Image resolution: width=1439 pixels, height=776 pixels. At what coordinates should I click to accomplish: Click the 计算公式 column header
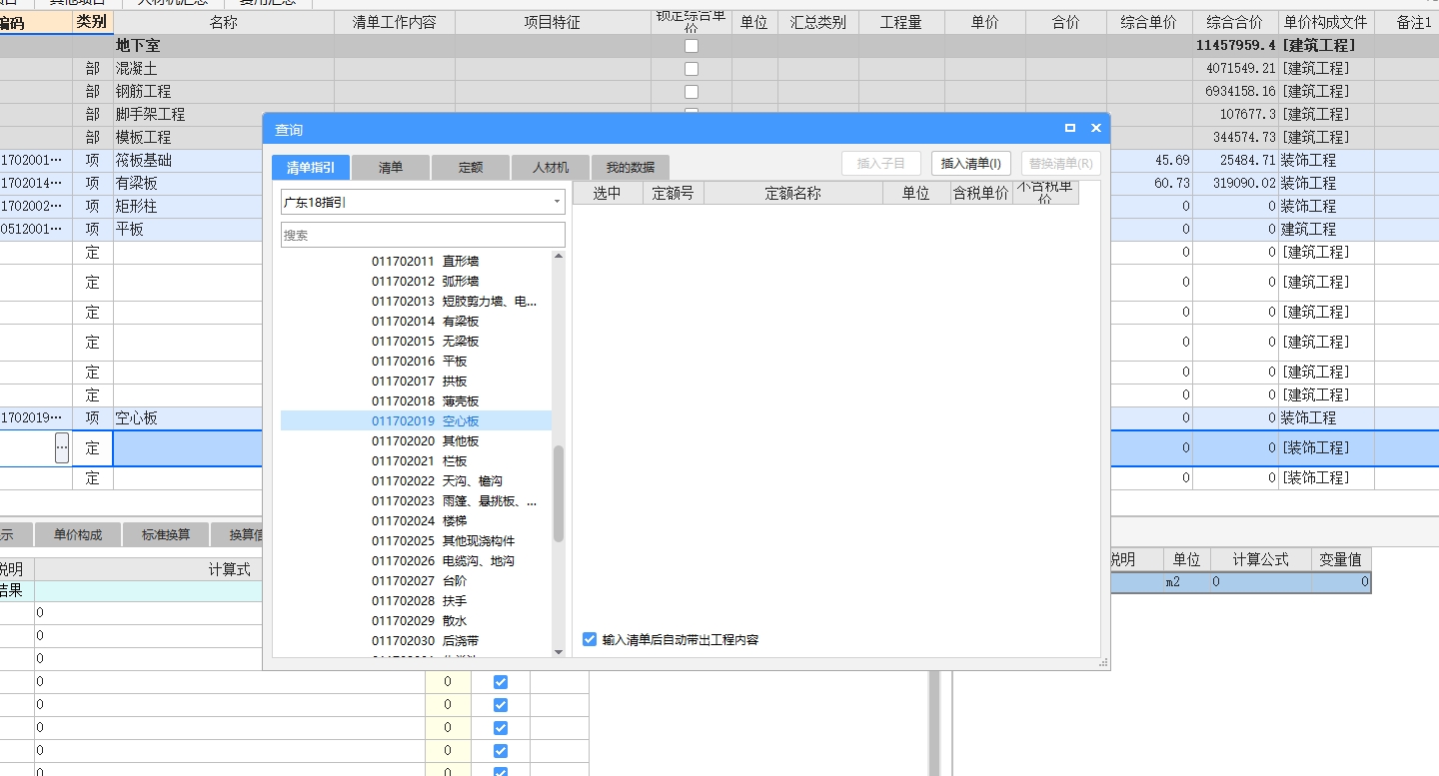coord(1260,559)
